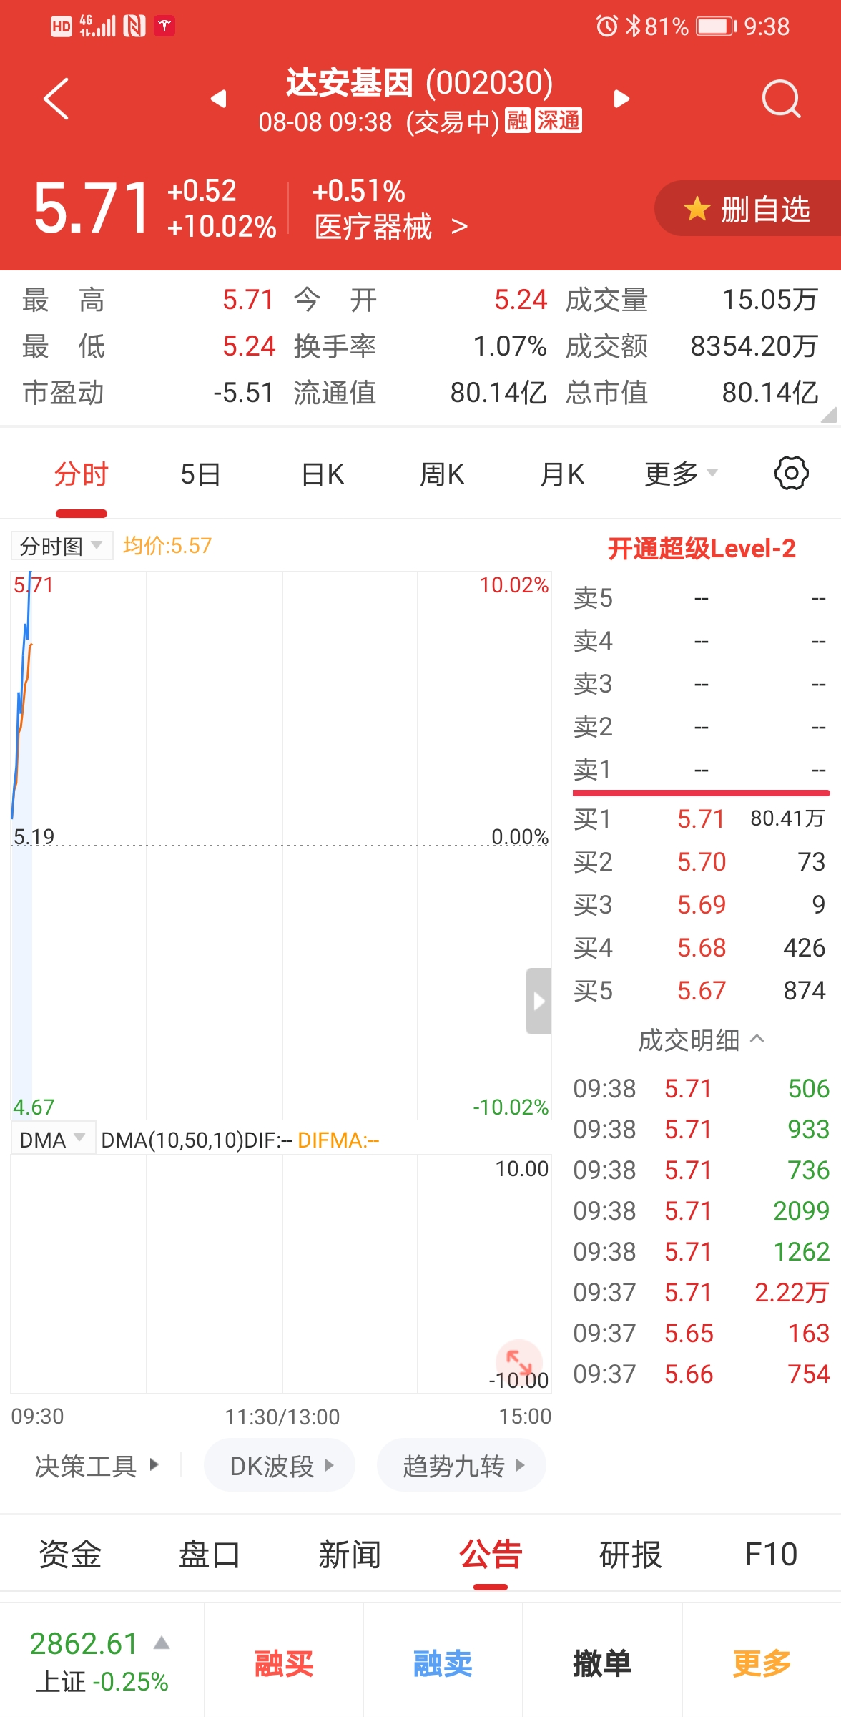The width and height of the screenshot is (841, 1717).
Task: Go to previous stock with left triangle
Action: [219, 98]
